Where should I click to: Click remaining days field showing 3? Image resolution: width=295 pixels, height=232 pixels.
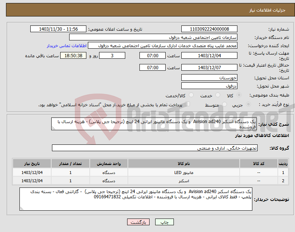tap(112, 55)
